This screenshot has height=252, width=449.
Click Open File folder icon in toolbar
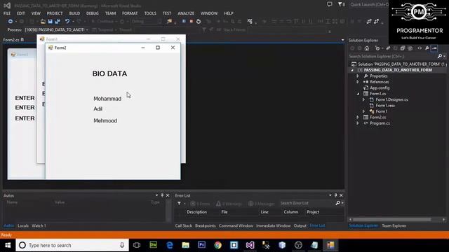pyautogui.click(x=43, y=22)
